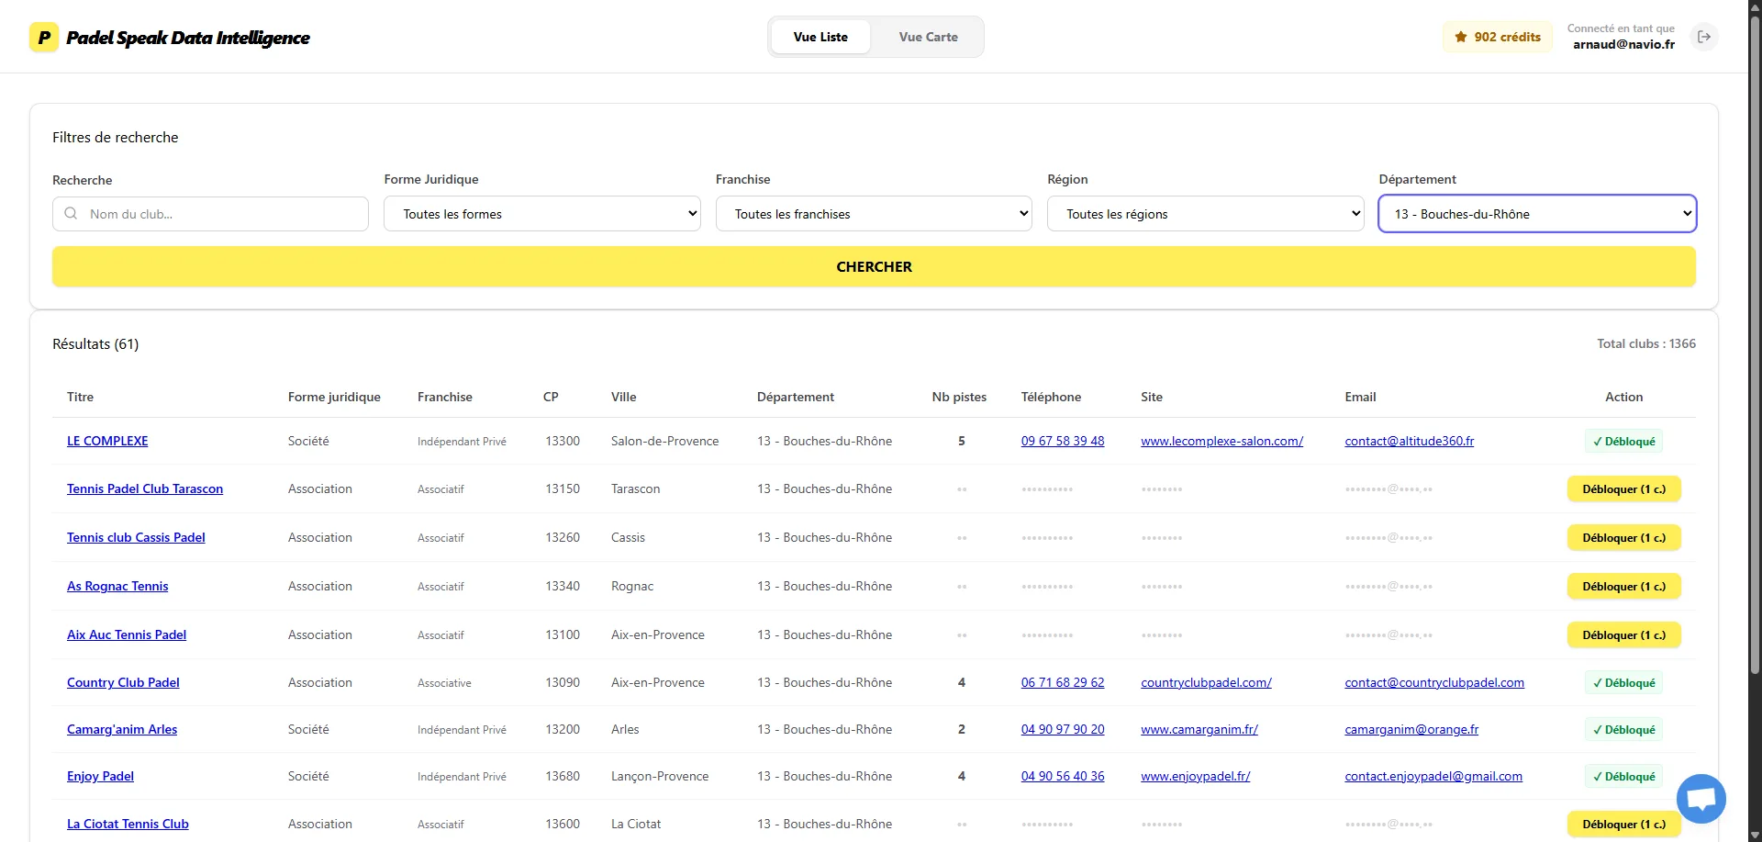Screen dimensions: 1762x842
Task: Visit the www.enjoypadel.fr website link
Action: (x=1195, y=776)
